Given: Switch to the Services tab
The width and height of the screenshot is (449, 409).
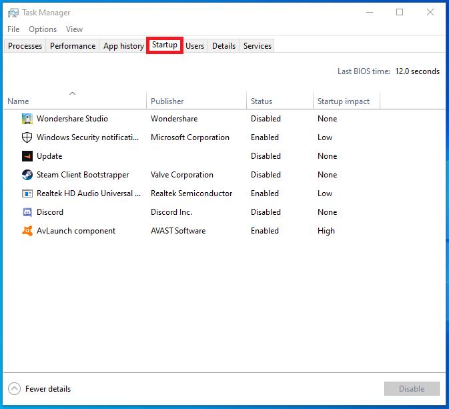Looking at the screenshot, I should [x=257, y=46].
